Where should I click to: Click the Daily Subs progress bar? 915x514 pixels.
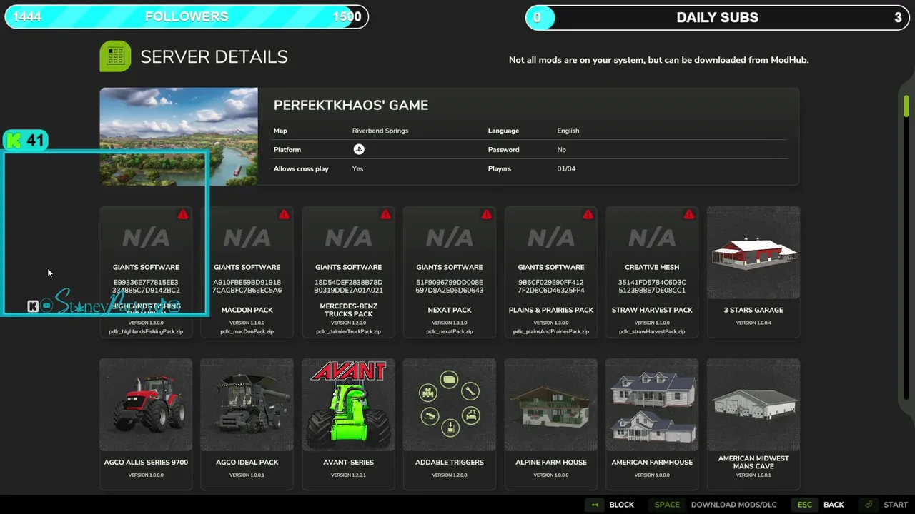[x=718, y=17]
